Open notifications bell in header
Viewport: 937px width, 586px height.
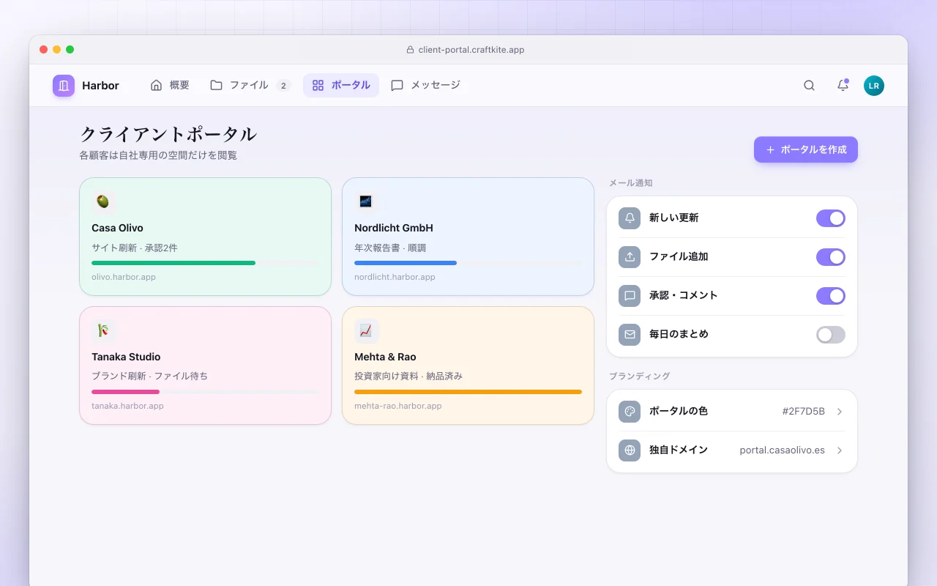click(843, 86)
